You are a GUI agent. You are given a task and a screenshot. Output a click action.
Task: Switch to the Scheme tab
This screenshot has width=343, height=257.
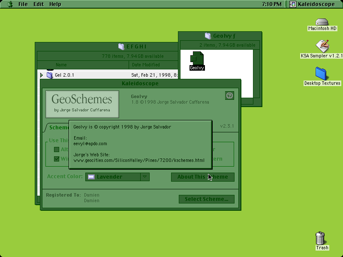pos(57,128)
